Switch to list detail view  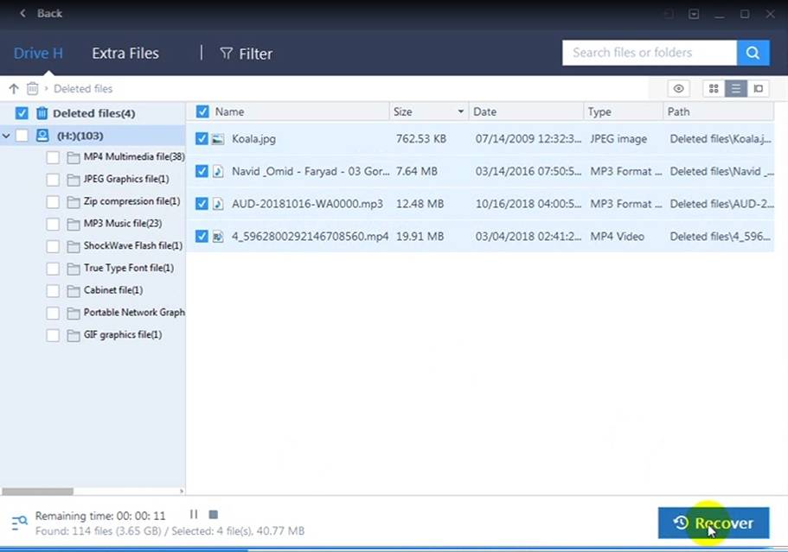point(736,89)
